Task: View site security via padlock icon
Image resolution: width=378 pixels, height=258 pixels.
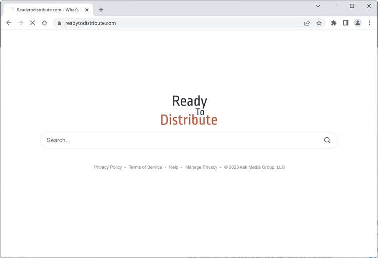Action: (59, 23)
